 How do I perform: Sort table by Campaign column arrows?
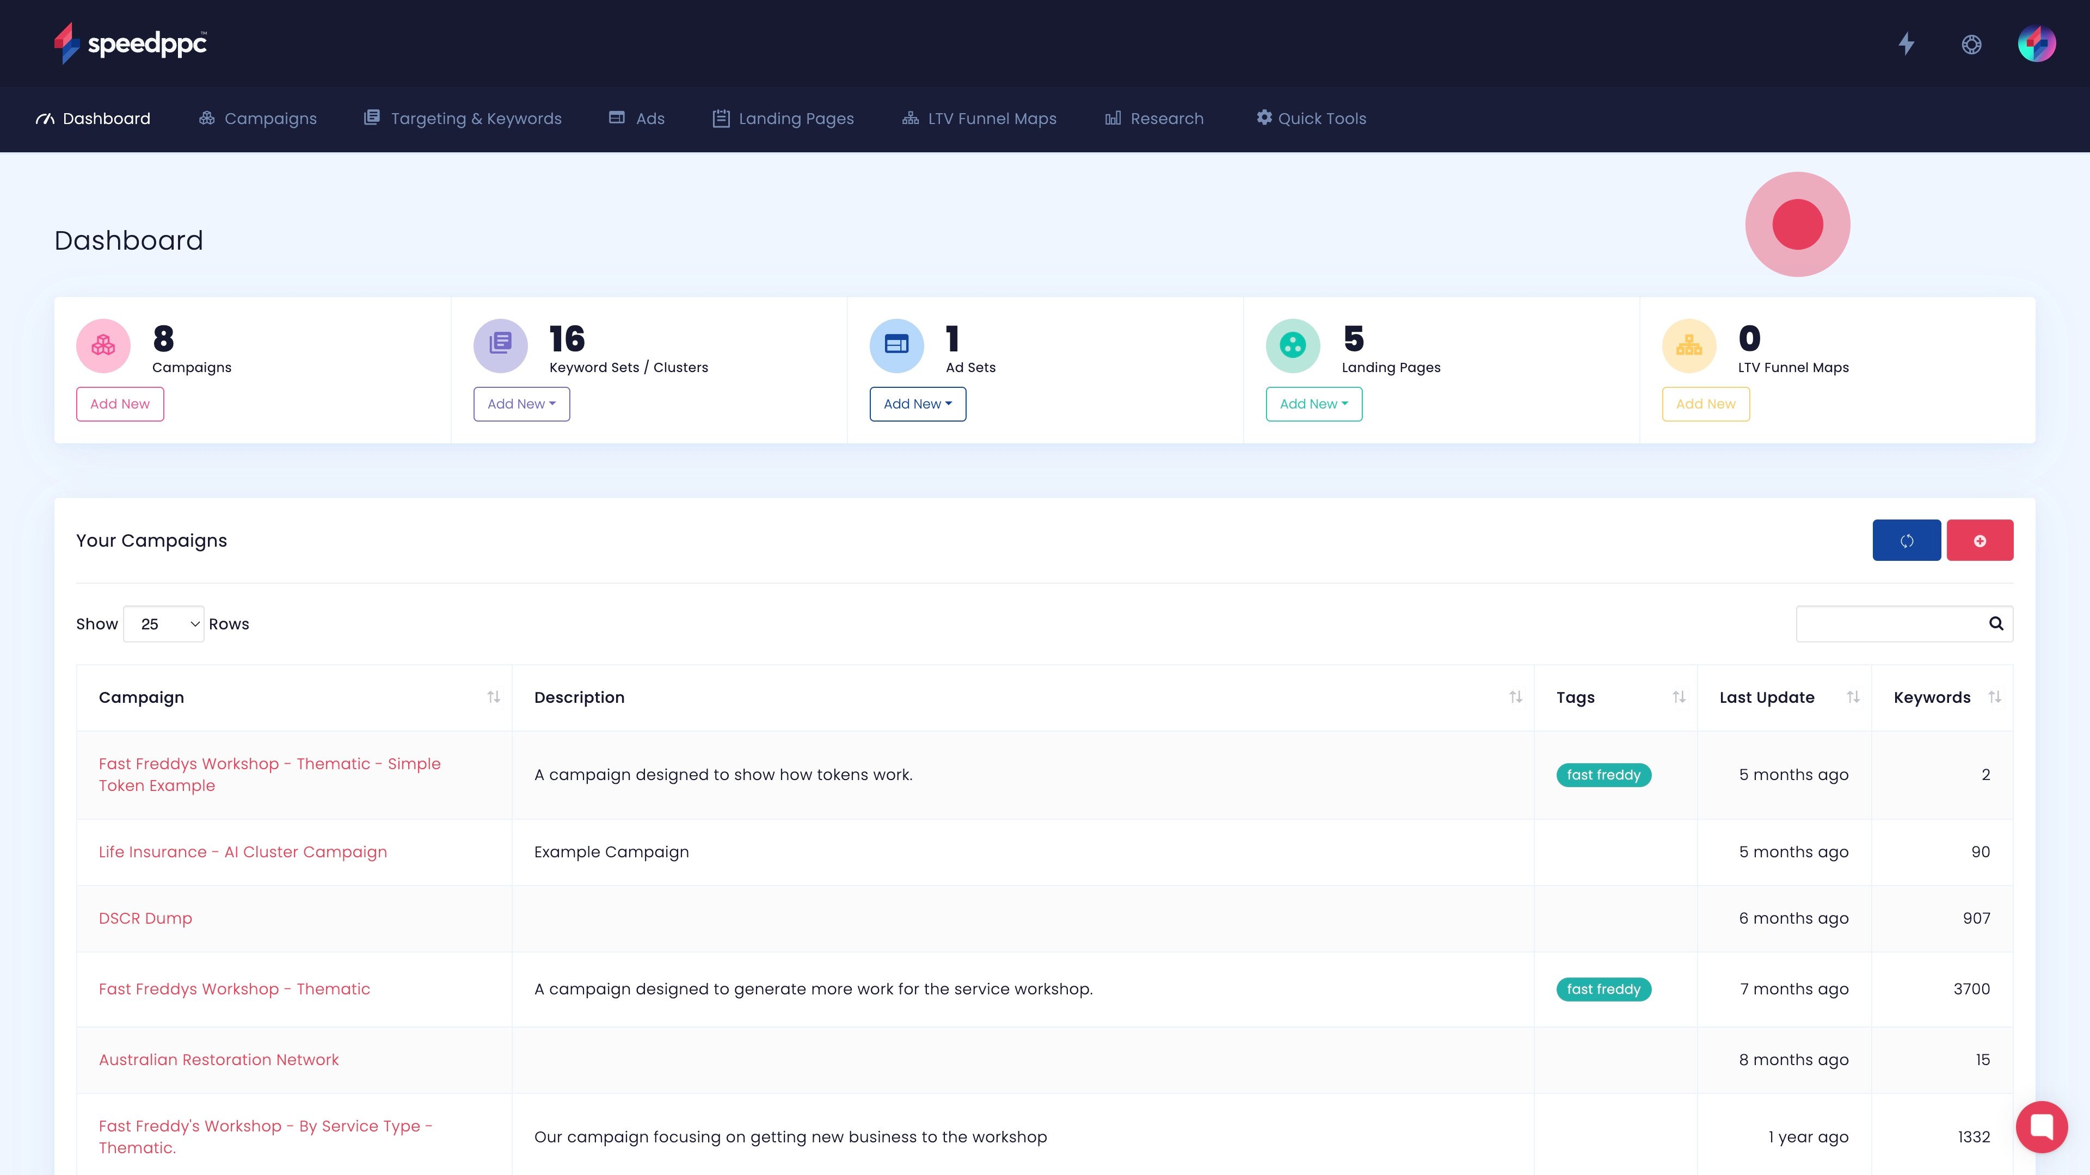(493, 697)
